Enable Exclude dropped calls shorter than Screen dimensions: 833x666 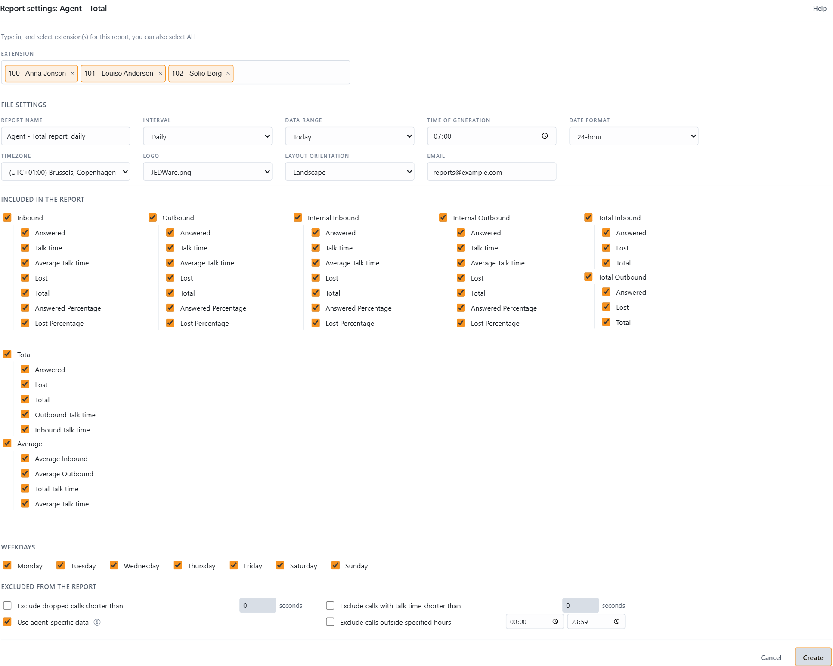pyautogui.click(x=7, y=606)
